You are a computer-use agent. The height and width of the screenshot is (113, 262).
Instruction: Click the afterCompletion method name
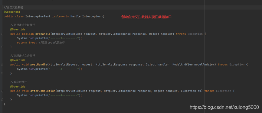click(43, 91)
